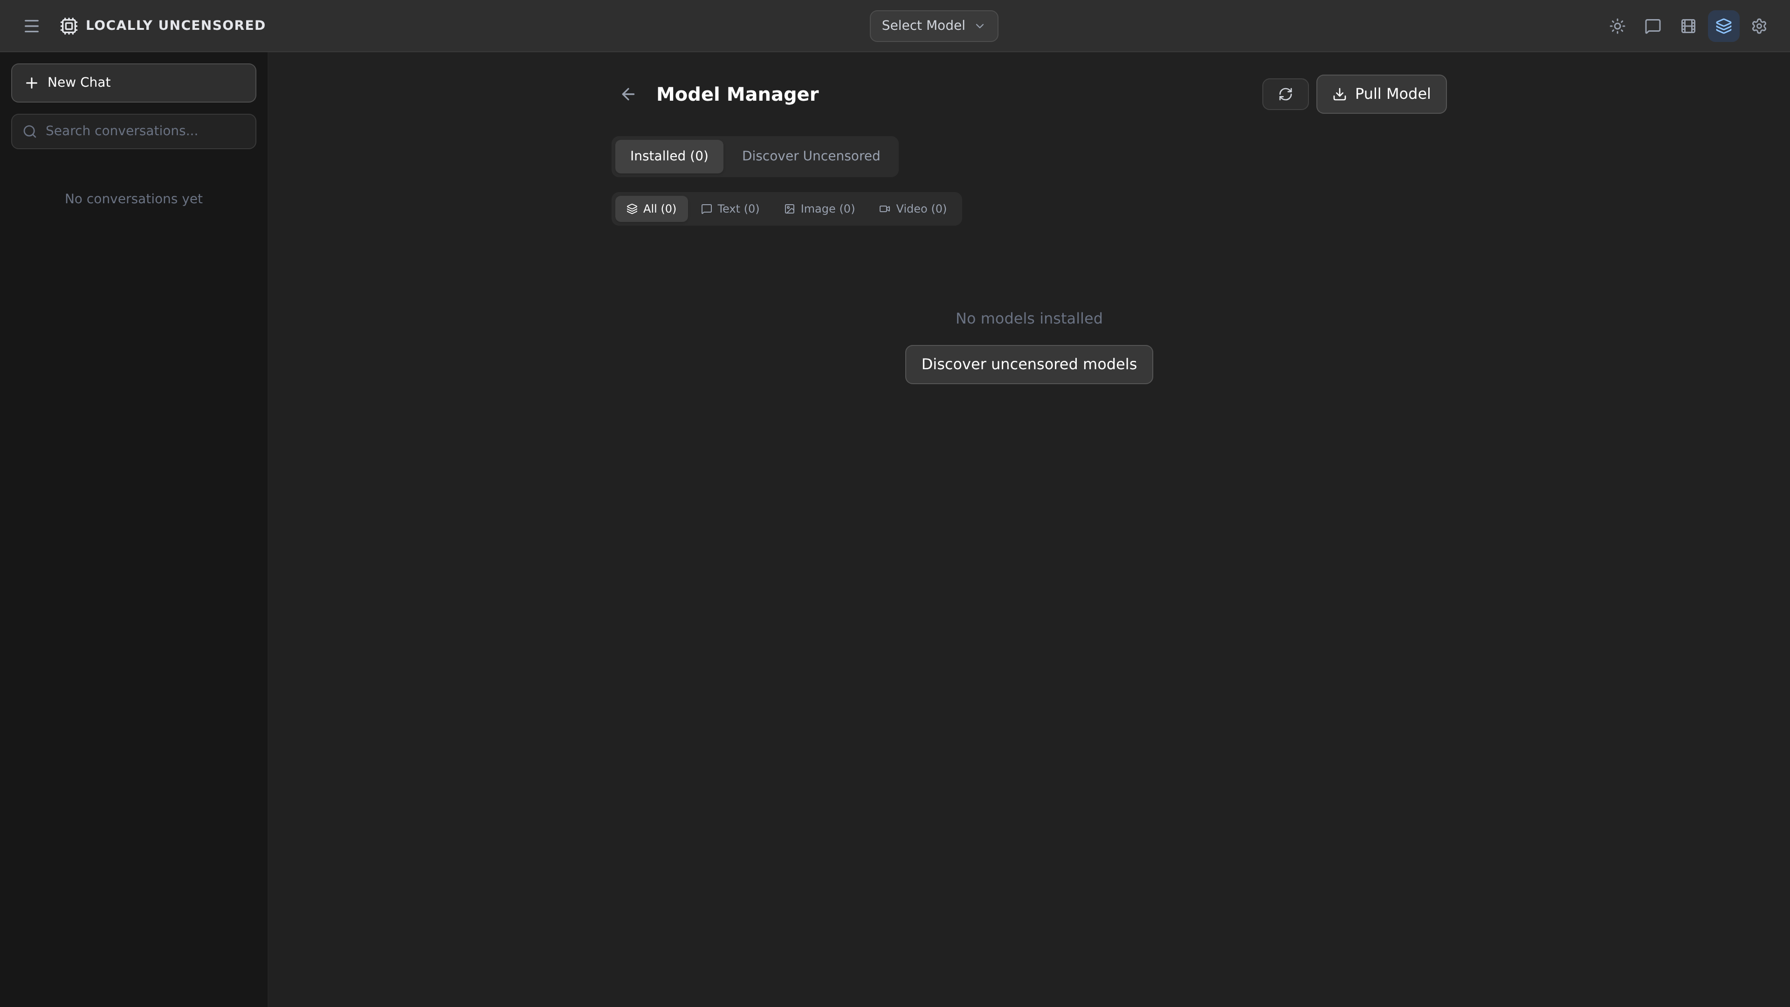Toggle light theme with the sun icon
This screenshot has width=1790, height=1007.
[x=1617, y=26]
